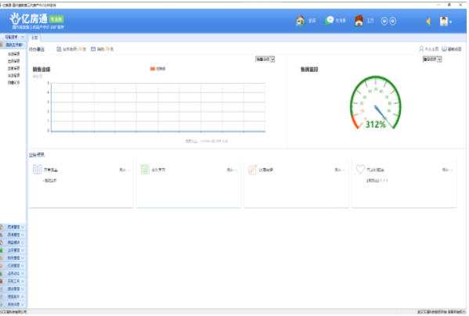Click the purple heart icon in the last card
Image resolution: width=469 pixels, height=316 pixels.
360,169
